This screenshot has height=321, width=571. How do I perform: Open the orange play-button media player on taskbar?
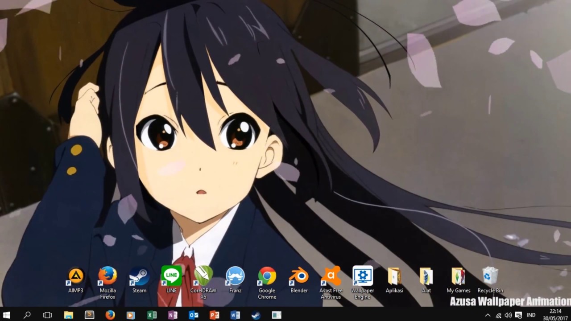coord(131,315)
